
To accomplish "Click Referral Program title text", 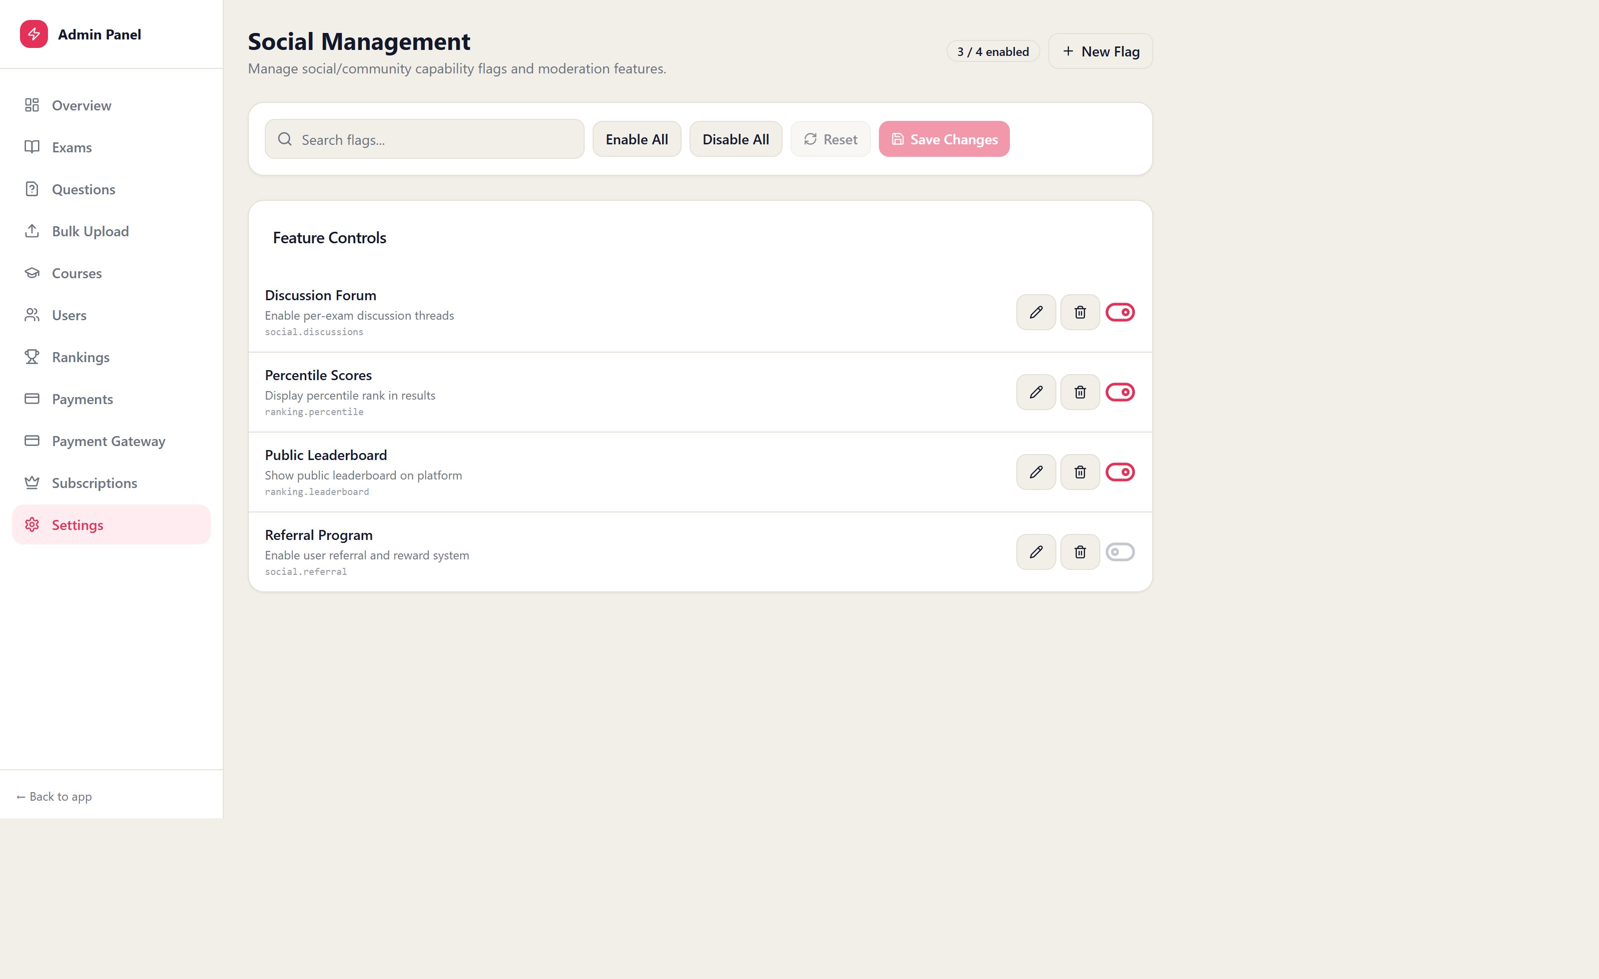I will (319, 534).
